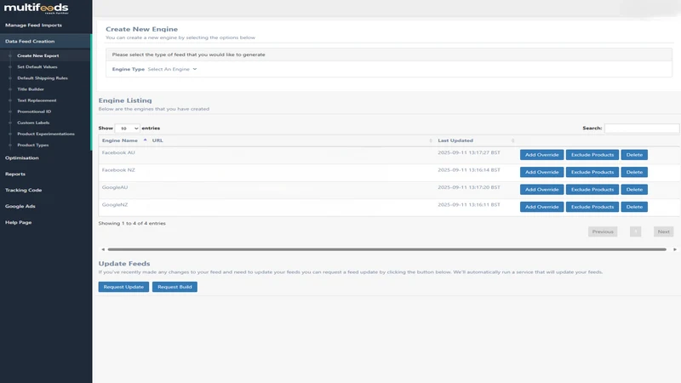681x383 pixels.
Task: Select Create New Export submenu item
Action: coord(38,55)
